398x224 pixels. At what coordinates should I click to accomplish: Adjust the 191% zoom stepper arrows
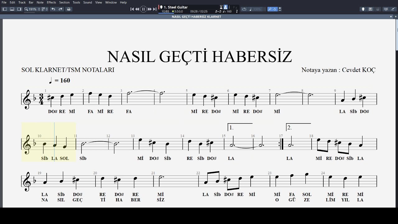(x=39, y=9)
